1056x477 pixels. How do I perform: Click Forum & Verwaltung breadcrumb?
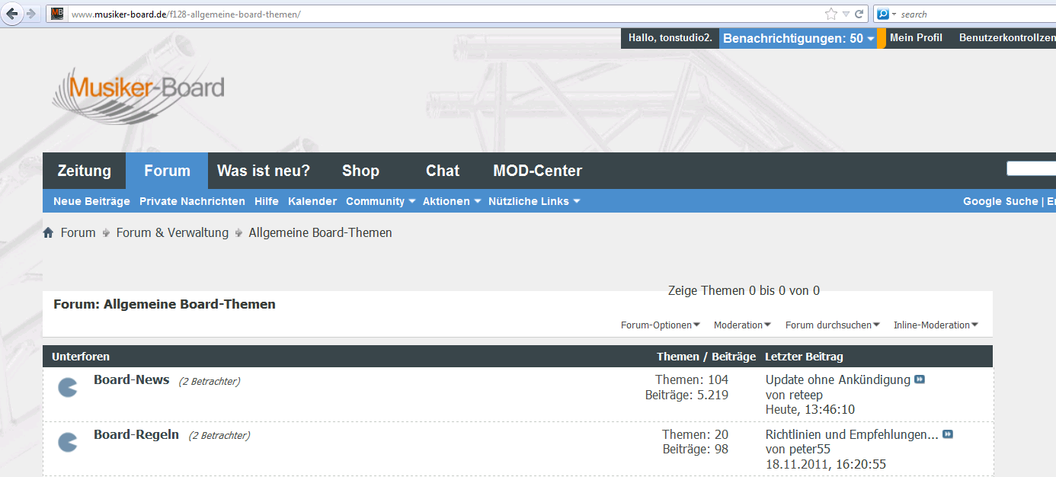(x=172, y=232)
